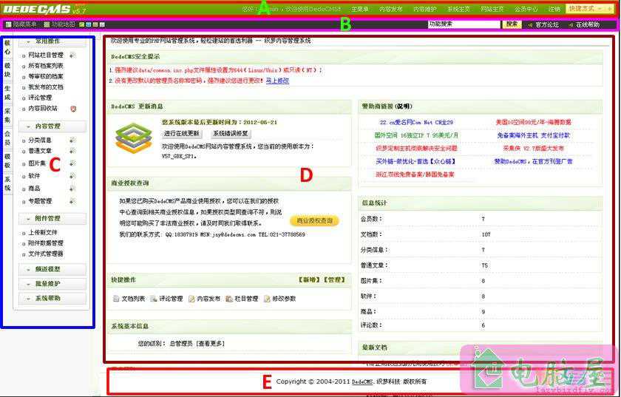621x397 pixels.
Task: Expand the 频道模型 menu group
Action: coord(52,269)
